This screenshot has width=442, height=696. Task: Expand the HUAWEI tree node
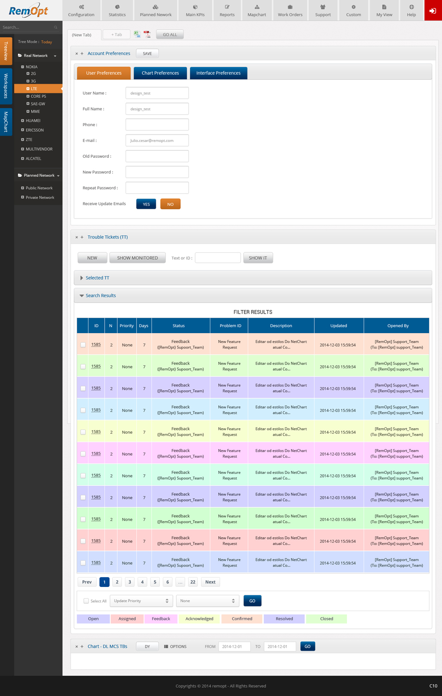click(x=23, y=121)
